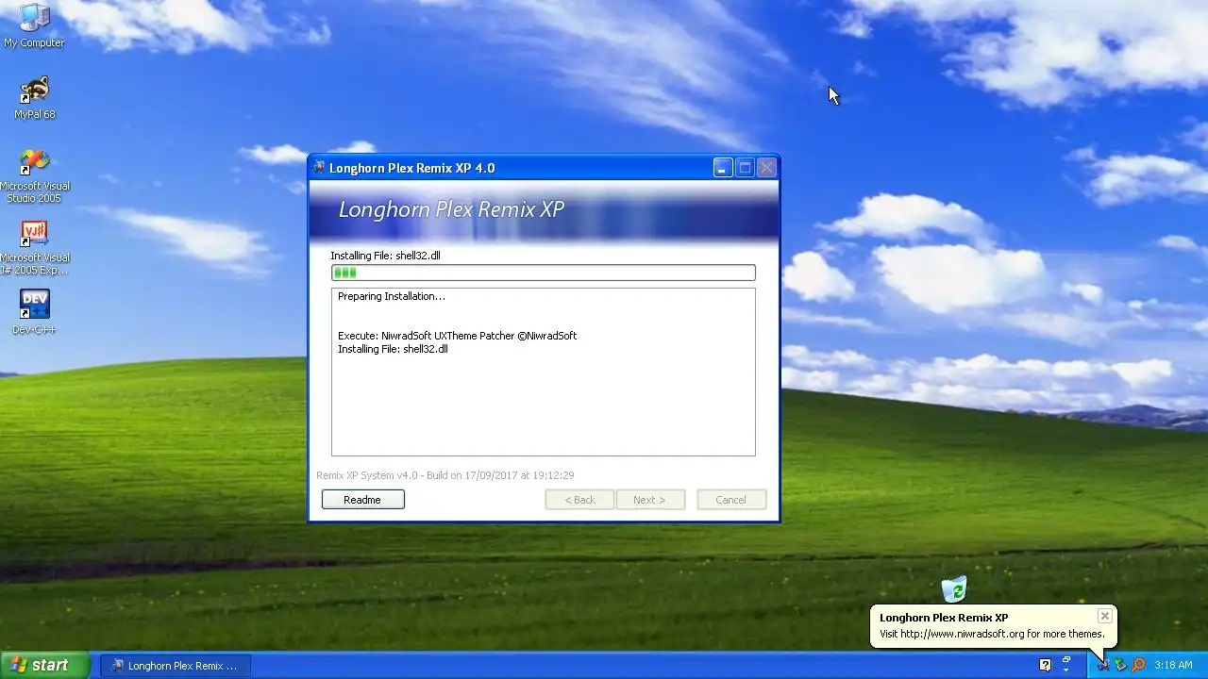Screen dimensions: 1208x679
Task: Click the 'Longhorn Plex Remix XP' banner heading
Action: [x=451, y=209]
